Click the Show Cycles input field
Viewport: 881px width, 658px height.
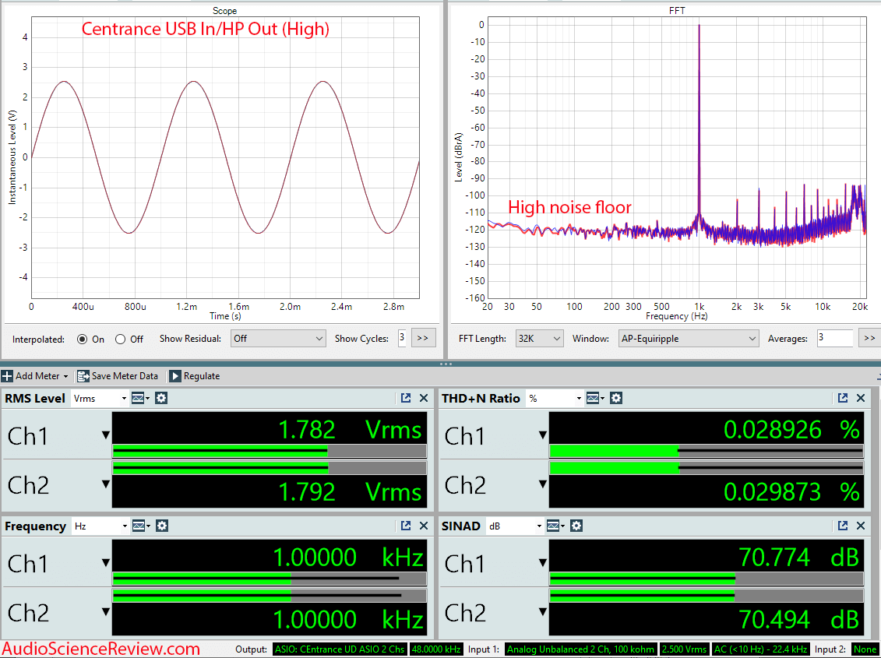(402, 338)
